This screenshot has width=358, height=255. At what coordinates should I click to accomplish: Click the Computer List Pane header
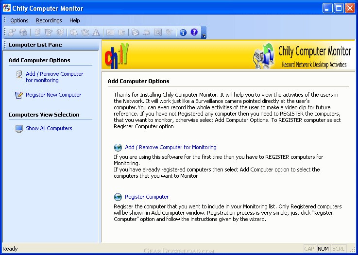[x=51, y=45]
